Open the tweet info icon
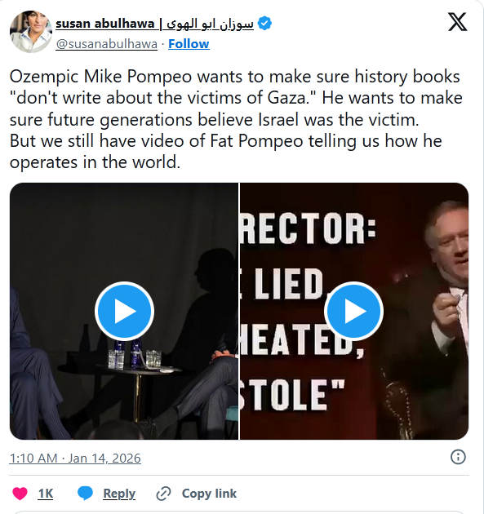The height and width of the screenshot is (514, 484). point(458,457)
